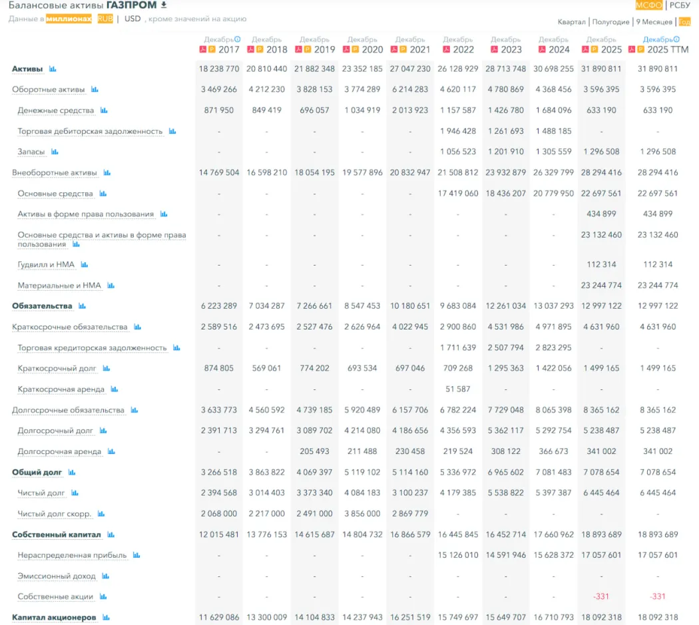Select USD currency
The height and width of the screenshot is (625, 699).
pyautogui.click(x=132, y=19)
